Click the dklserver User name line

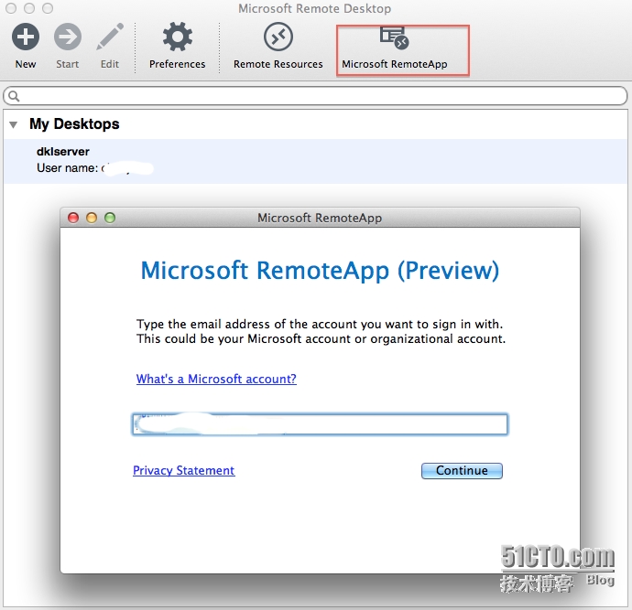(94, 168)
